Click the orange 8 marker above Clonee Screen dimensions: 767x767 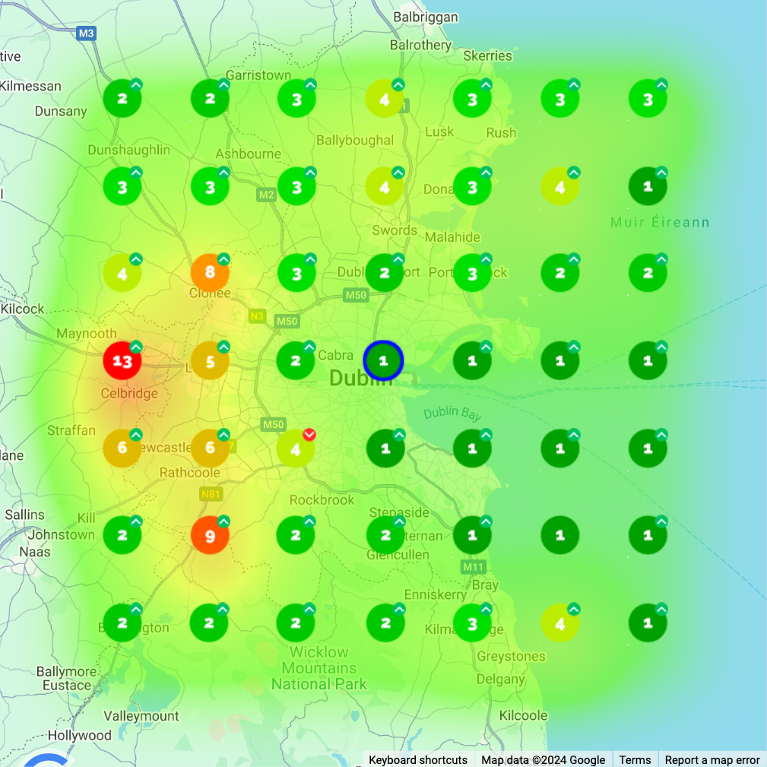pos(210,271)
